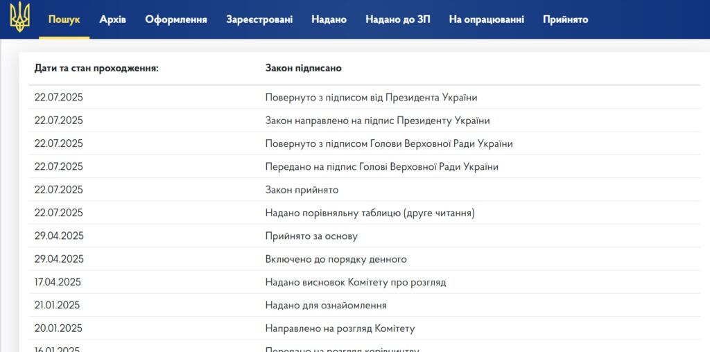710x352 pixels.
Task: Click the 'Прийнято за основу' entry
Action: tap(311, 236)
